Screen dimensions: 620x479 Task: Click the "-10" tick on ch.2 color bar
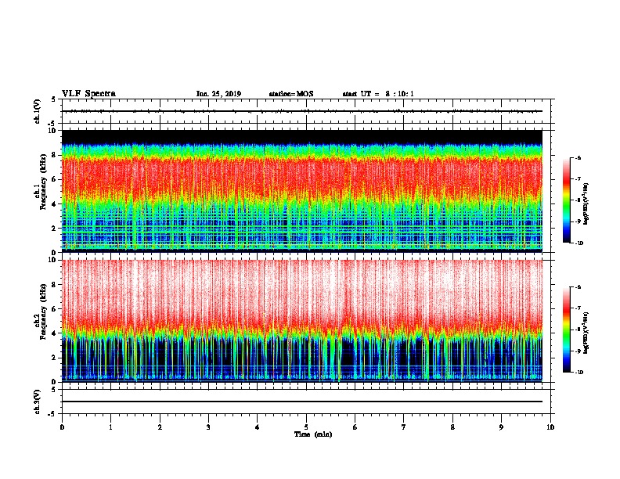coord(579,373)
